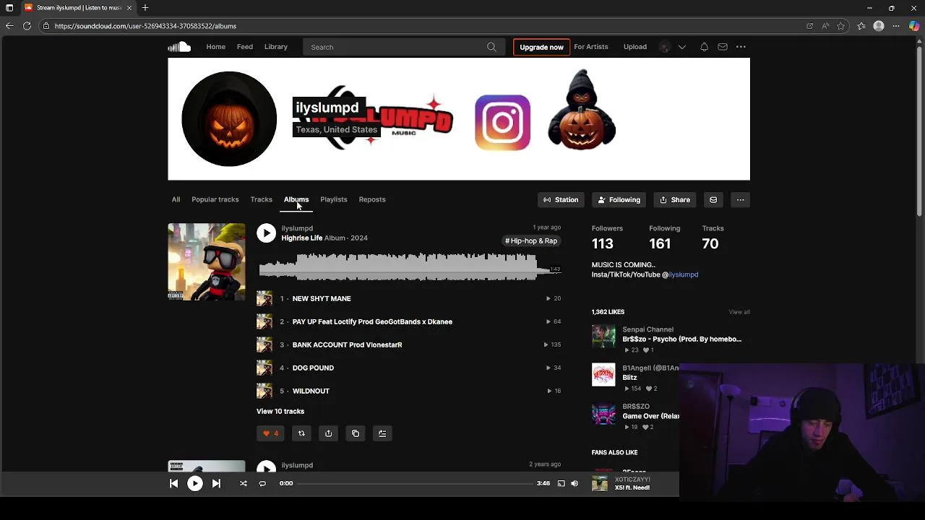Switch to the Playlists tab
This screenshot has width=925, height=520.
point(333,199)
